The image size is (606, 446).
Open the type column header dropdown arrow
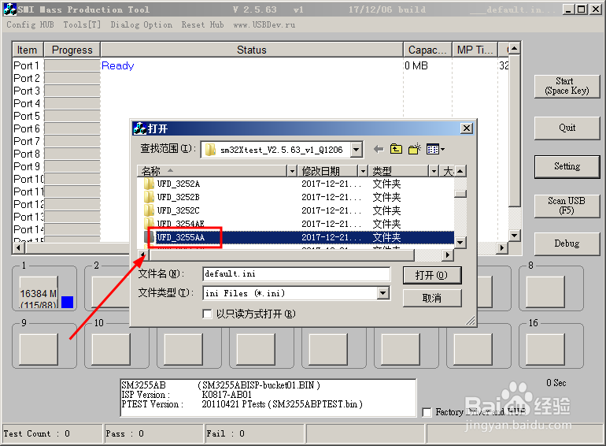click(x=434, y=171)
